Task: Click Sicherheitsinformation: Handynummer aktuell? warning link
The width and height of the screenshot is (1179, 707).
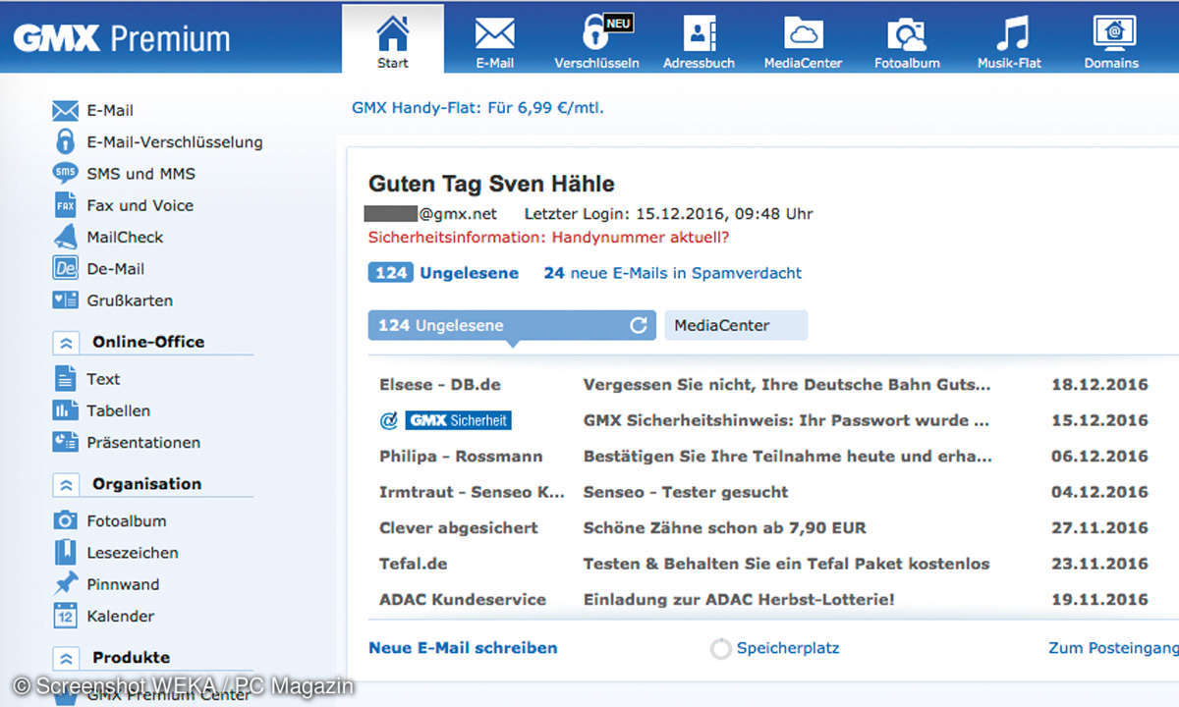Action: [548, 237]
